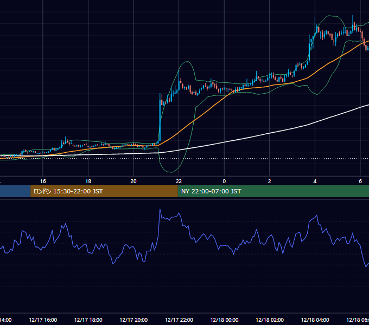Screen dimensions: 369x325
Task: Click the oscillator peak near 12/18 04:00
Action: pyautogui.click(x=317, y=216)
